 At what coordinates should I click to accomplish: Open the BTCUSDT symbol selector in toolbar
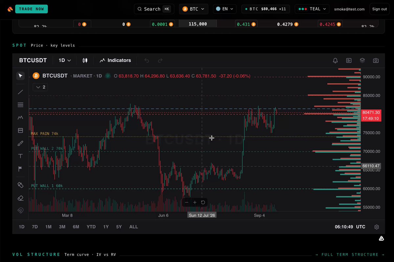(x=33, y=60)
